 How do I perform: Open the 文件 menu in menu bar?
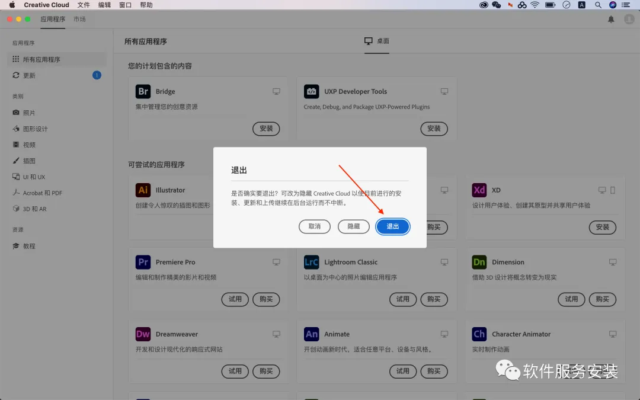tap(84, 5)
